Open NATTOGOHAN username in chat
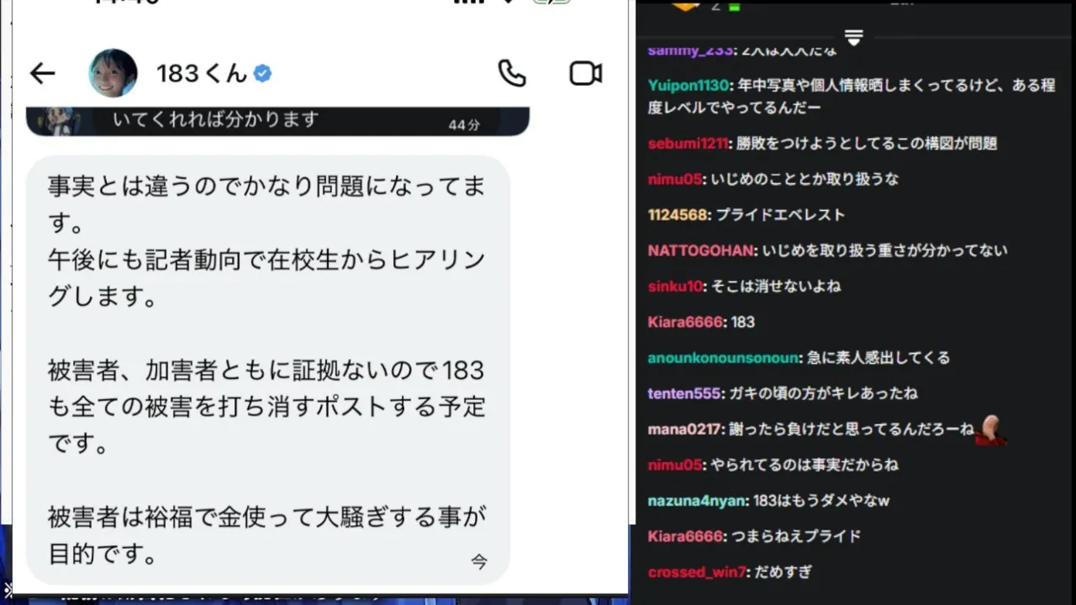1076x605 pixels. pyautogui.click(x=702, y=250)
